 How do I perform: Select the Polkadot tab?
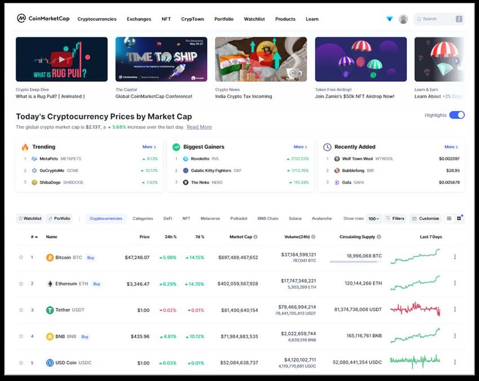[x=238, y=219]
